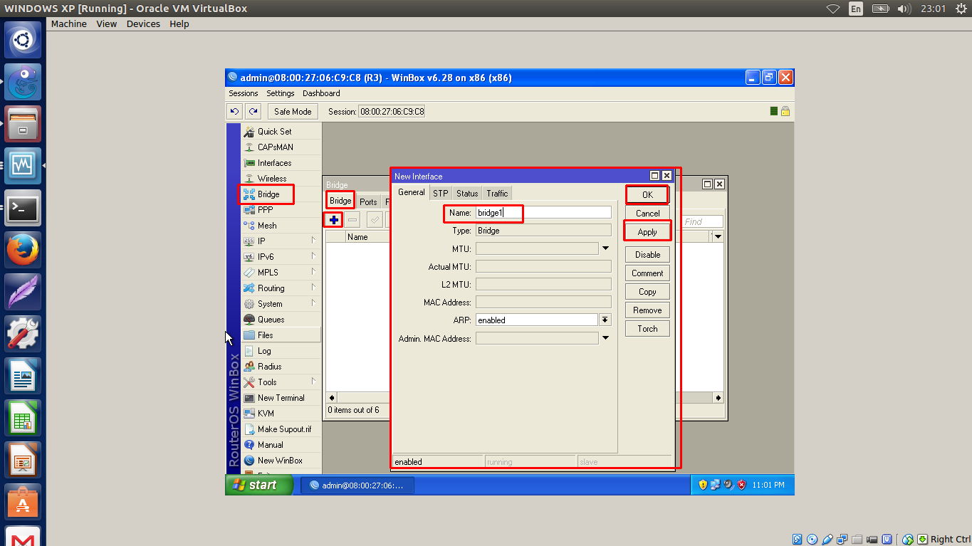This screenshot has width=972, height=546.
Task: Click the blue plus add button in Bridge window
Action: tap(333, 220)
